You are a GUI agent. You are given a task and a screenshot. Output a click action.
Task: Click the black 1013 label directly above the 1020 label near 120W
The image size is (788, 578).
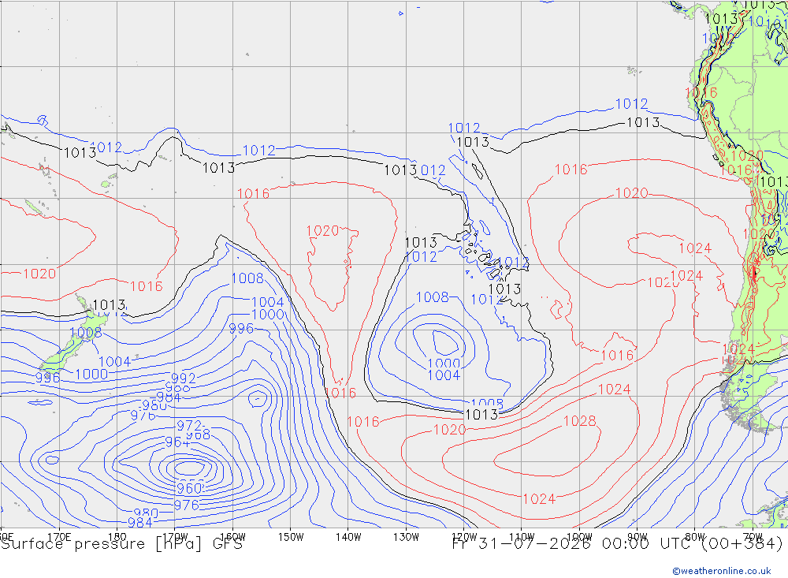(481, 415)
